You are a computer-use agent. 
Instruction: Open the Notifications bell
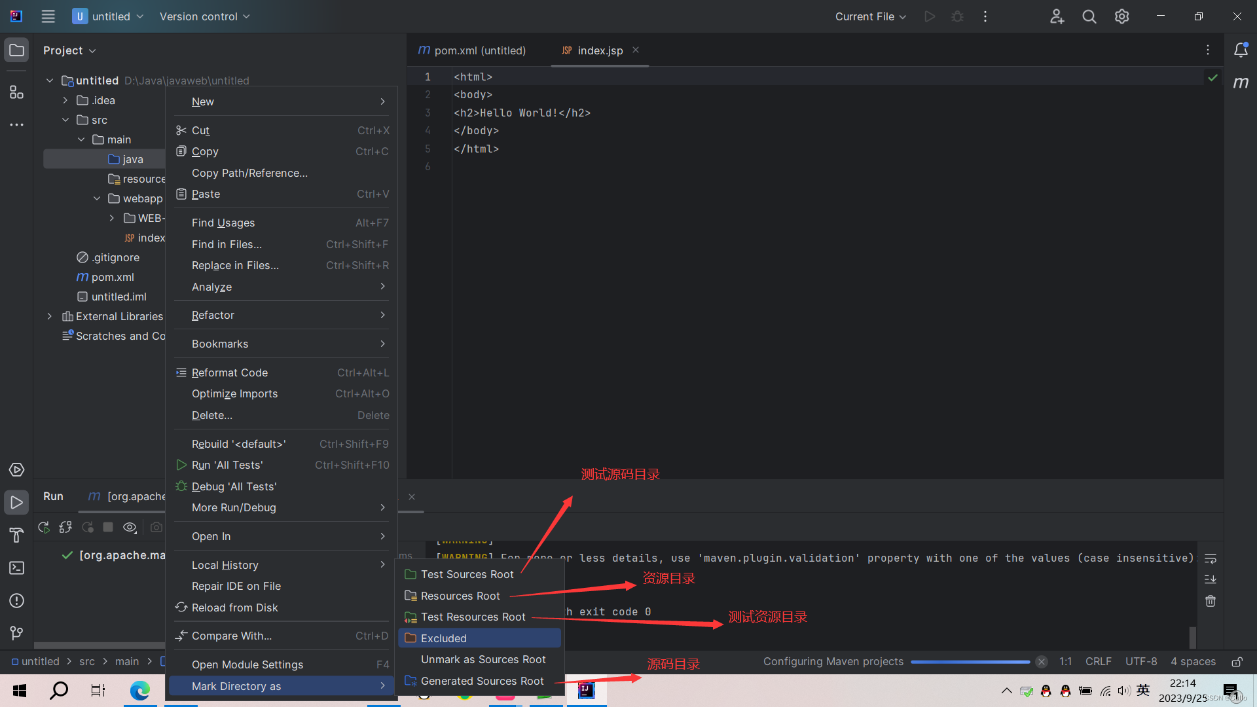pos(1241,50)
